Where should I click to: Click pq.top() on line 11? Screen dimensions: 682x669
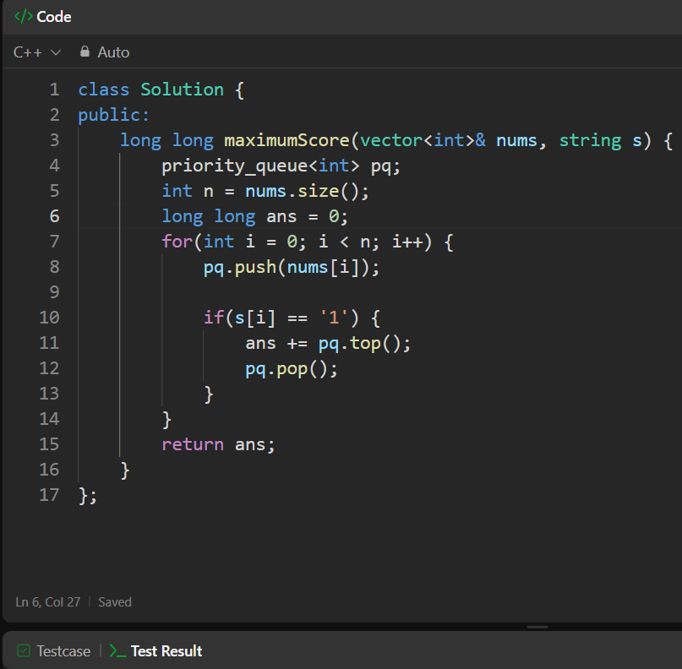359,344
